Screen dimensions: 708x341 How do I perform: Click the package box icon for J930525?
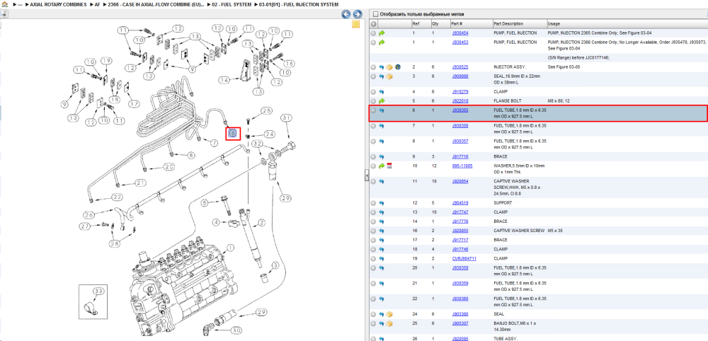389,67
